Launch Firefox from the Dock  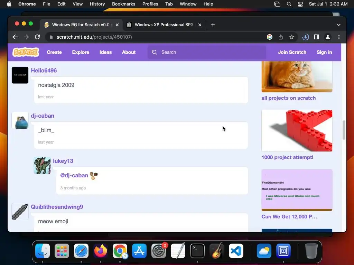click(101, 251)
